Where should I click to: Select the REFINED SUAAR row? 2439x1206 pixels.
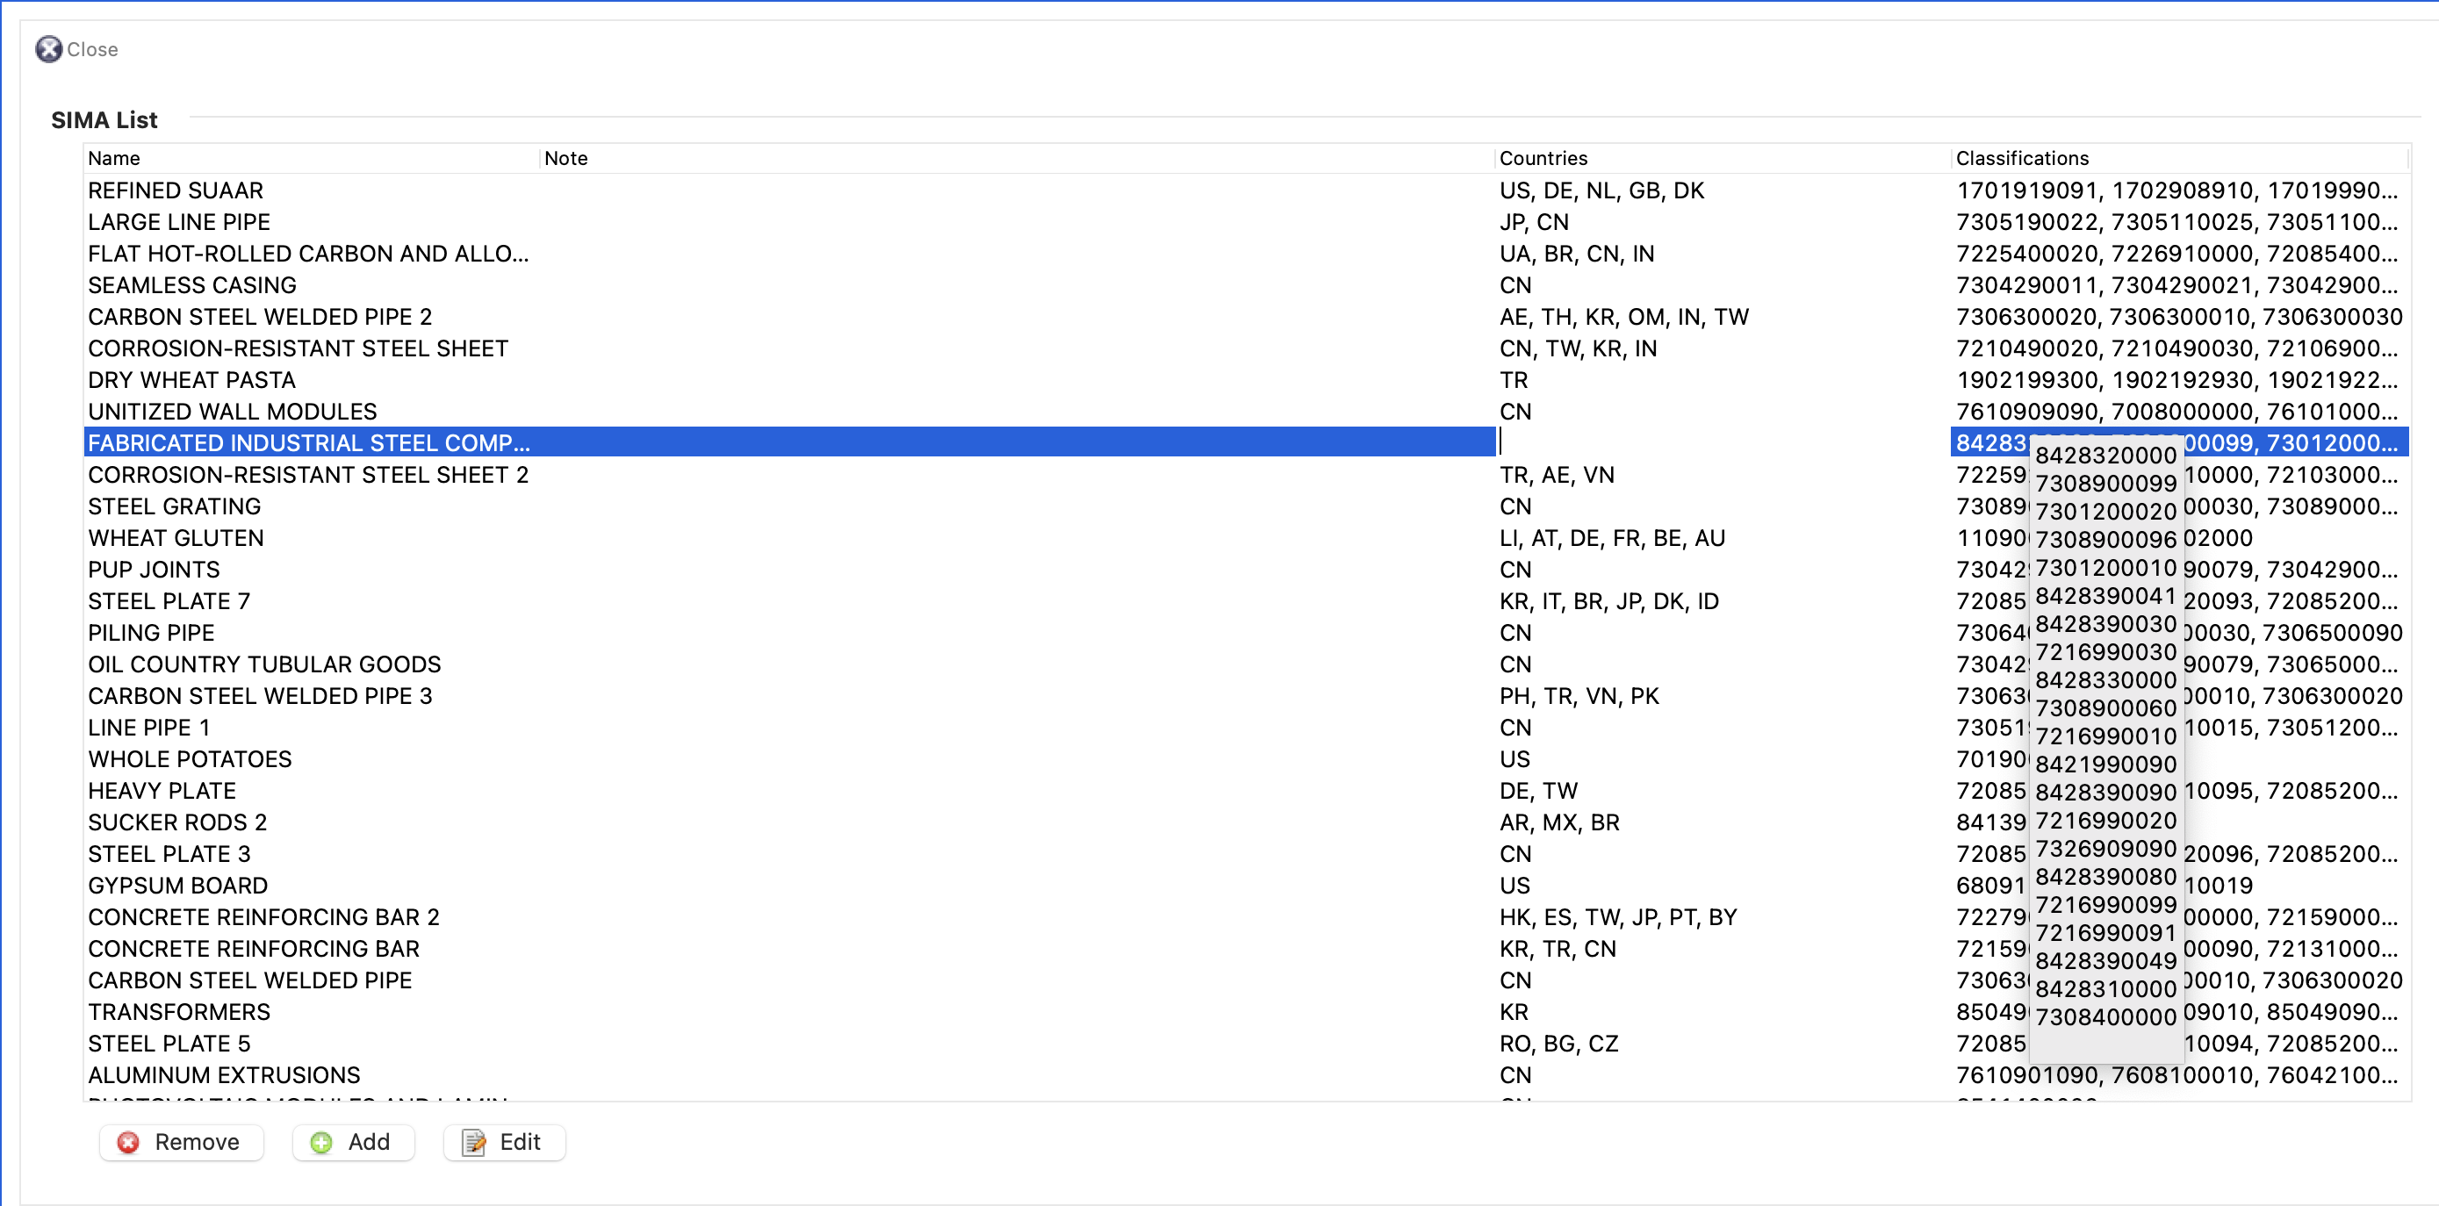click(x=1245, y=190)
